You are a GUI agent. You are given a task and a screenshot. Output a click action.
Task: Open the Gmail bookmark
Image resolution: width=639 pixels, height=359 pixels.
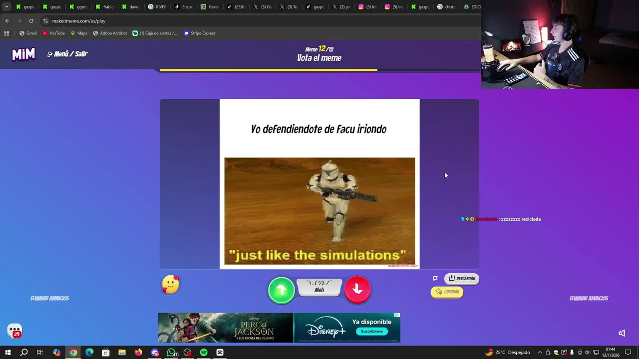coord(28,33)
